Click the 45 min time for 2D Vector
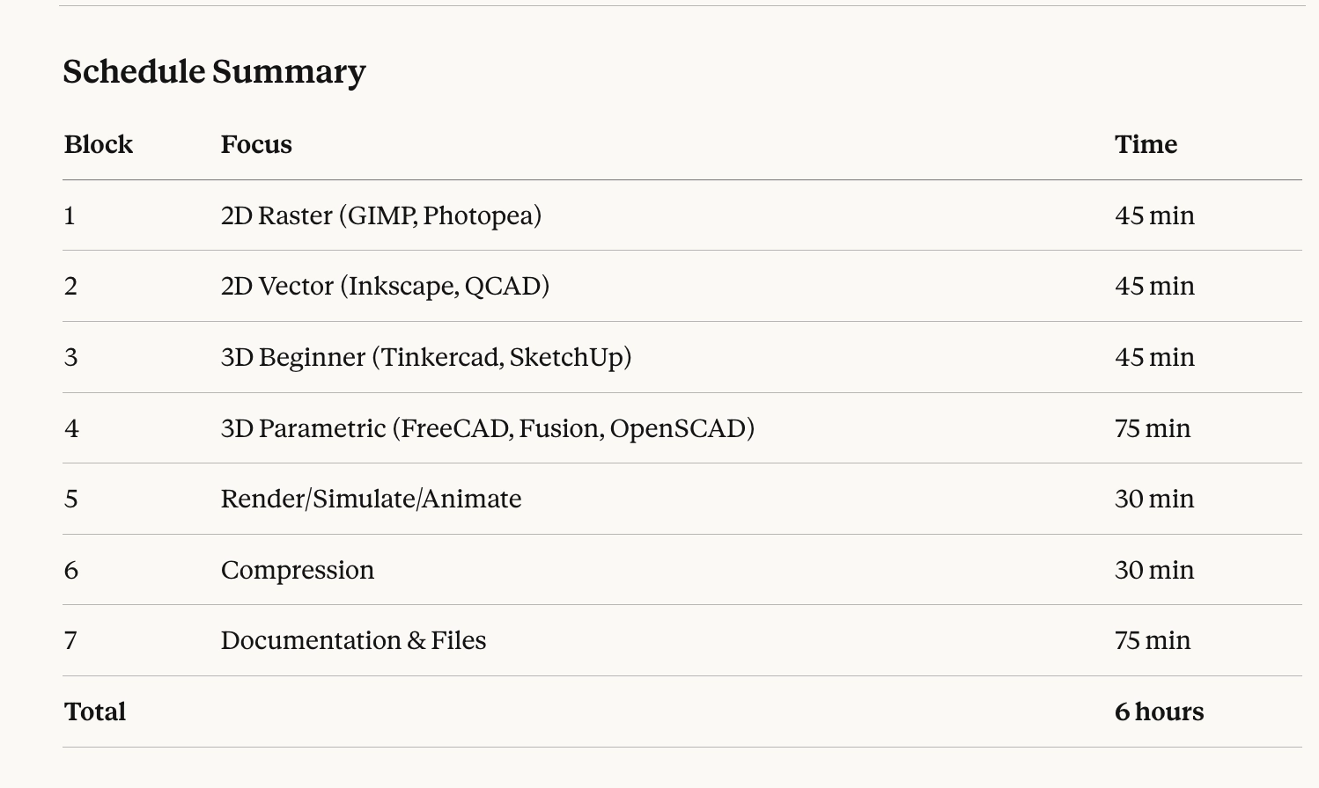 coord(1153,286)
